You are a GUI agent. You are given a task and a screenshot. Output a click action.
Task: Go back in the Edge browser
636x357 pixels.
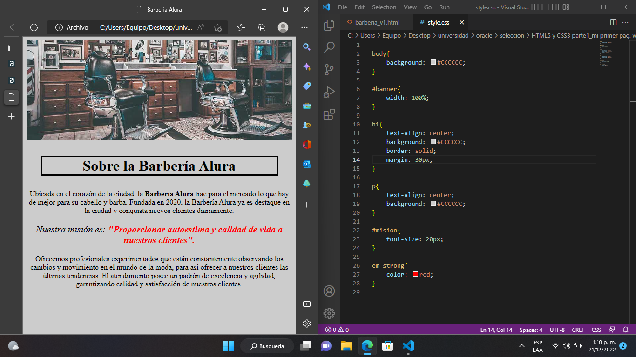[14, 27]
